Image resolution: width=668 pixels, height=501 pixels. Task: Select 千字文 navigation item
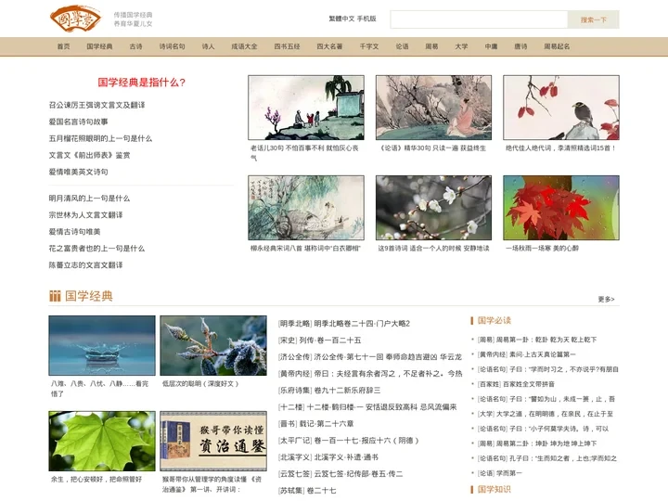(x=369, y=46)
